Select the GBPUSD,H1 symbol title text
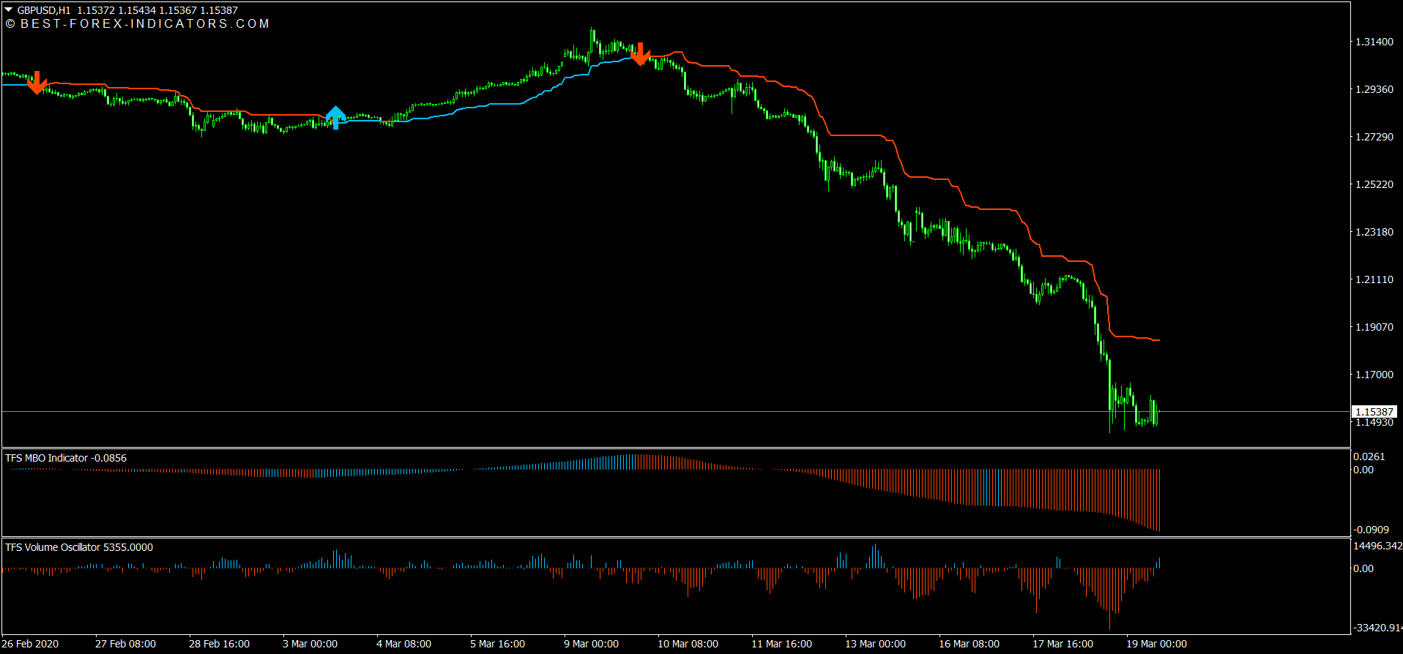 pos(44,10)
